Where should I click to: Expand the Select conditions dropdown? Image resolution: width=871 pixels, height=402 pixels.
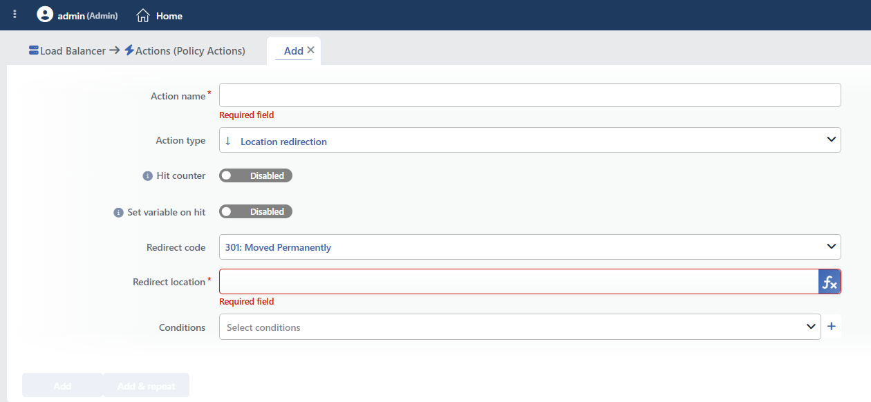tap(520, 327)
